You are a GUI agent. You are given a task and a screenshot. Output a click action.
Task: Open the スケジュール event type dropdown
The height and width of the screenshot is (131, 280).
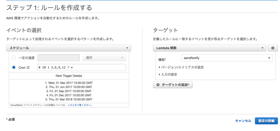point(69,48)
